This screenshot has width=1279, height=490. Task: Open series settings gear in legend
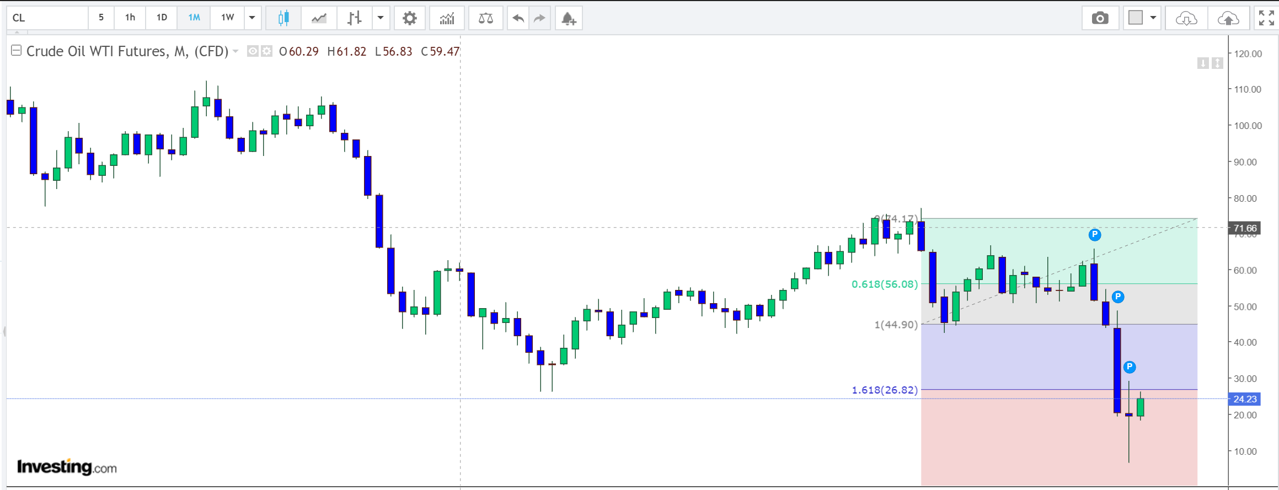click(266, 51)
